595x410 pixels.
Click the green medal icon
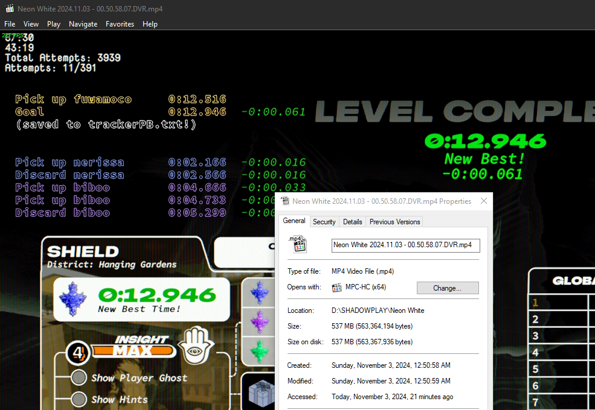coord(260,352)
